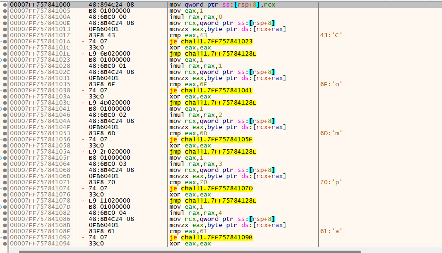The height and width of the screenshot is (253, 442).
Task: Click jump arrow beside bytes 74 07 at 00007FF757841092
Action: [x=83, y=237]
